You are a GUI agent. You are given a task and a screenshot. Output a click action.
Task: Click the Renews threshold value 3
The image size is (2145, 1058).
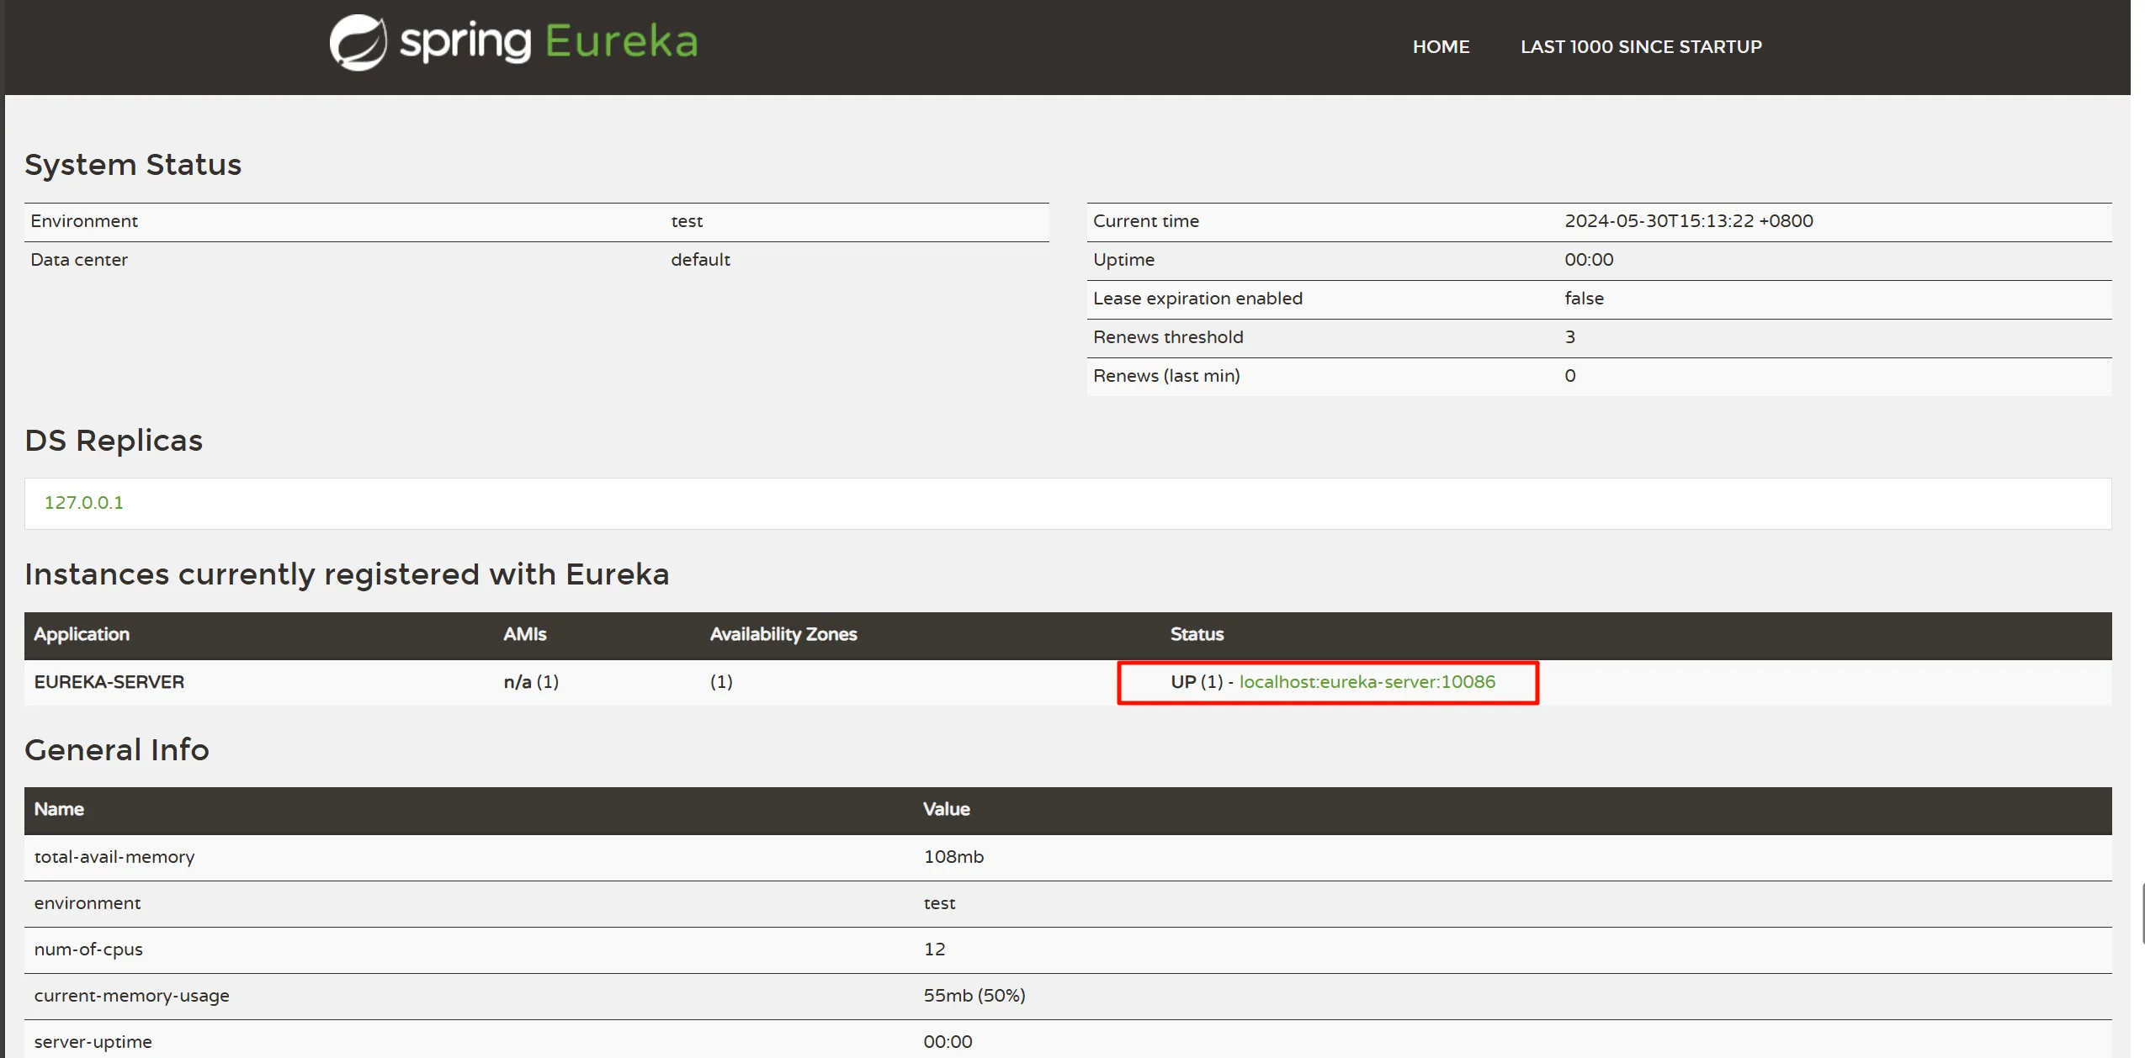[x=1569, y=336]
